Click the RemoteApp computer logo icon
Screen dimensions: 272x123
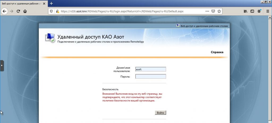tap(50, 38)
